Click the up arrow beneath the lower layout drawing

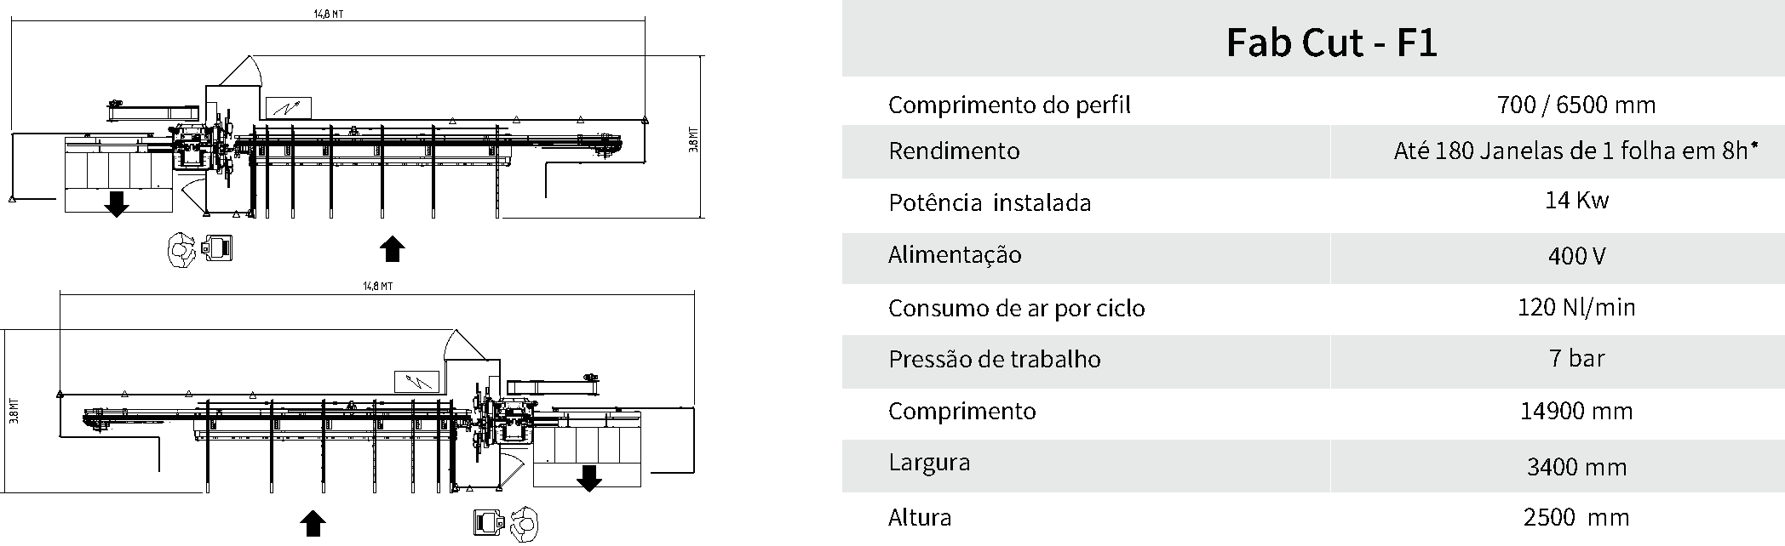coord(313,523)
